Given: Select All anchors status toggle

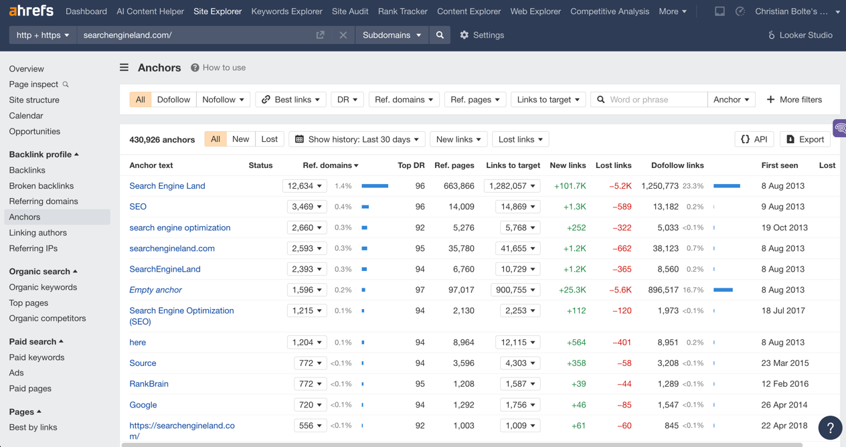Looking at the screenshot, I should pyautogui.click(x=215, y=139).
